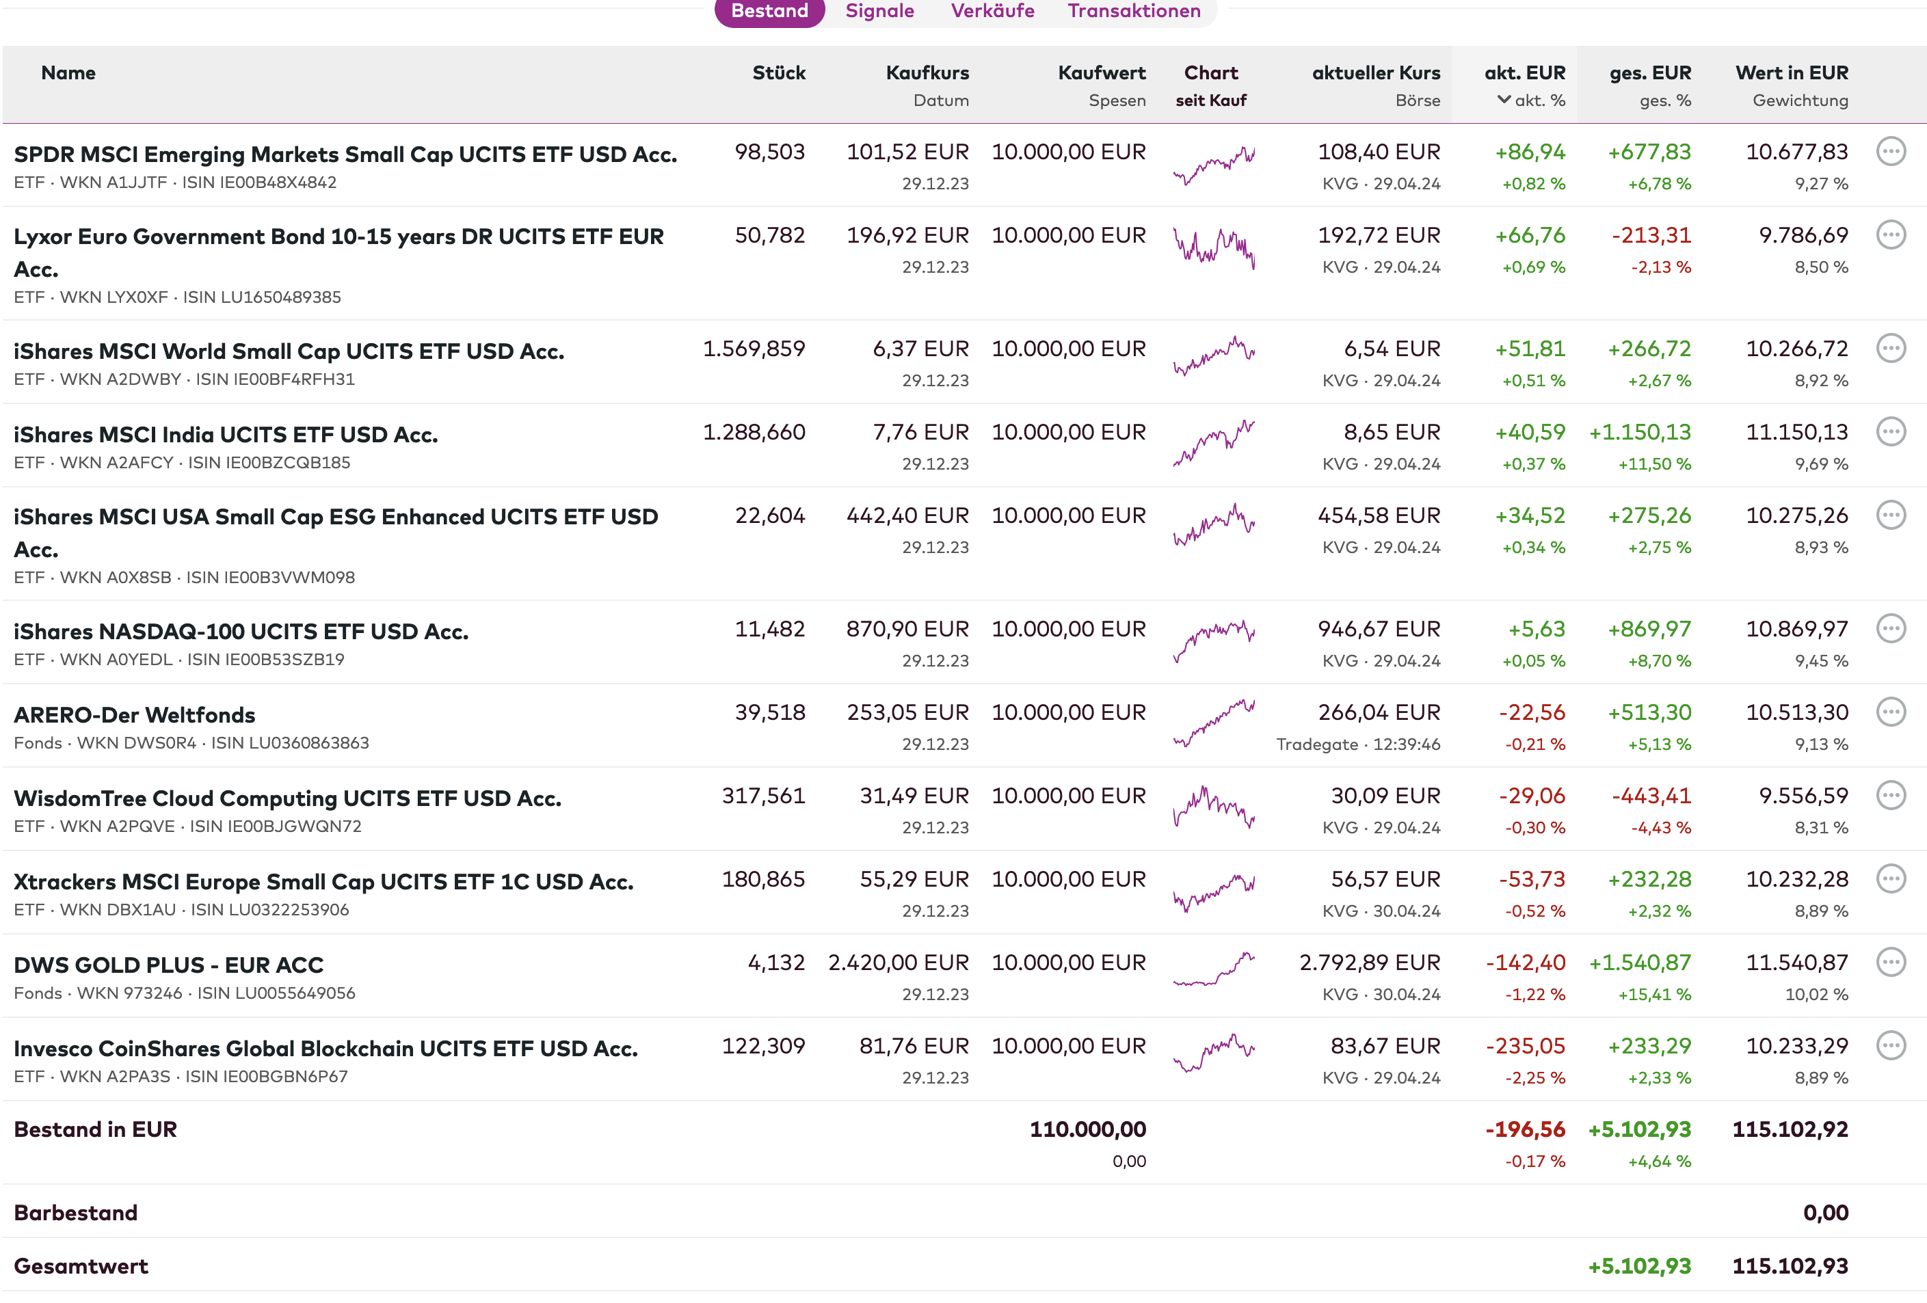Viewport: 1927px width, 1303px height.
Task: Sort table by ges. EUR column
Action: [x=1649, y=73]
